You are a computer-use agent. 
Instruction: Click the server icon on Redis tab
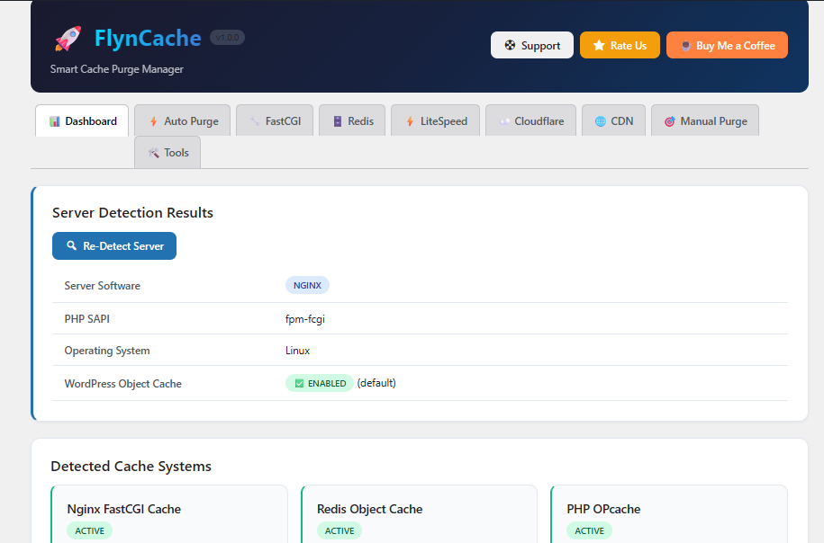338,121
